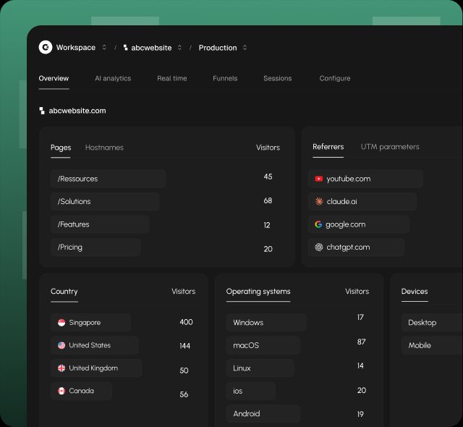Click the Workspace breadcrumb label

(76, 48)
